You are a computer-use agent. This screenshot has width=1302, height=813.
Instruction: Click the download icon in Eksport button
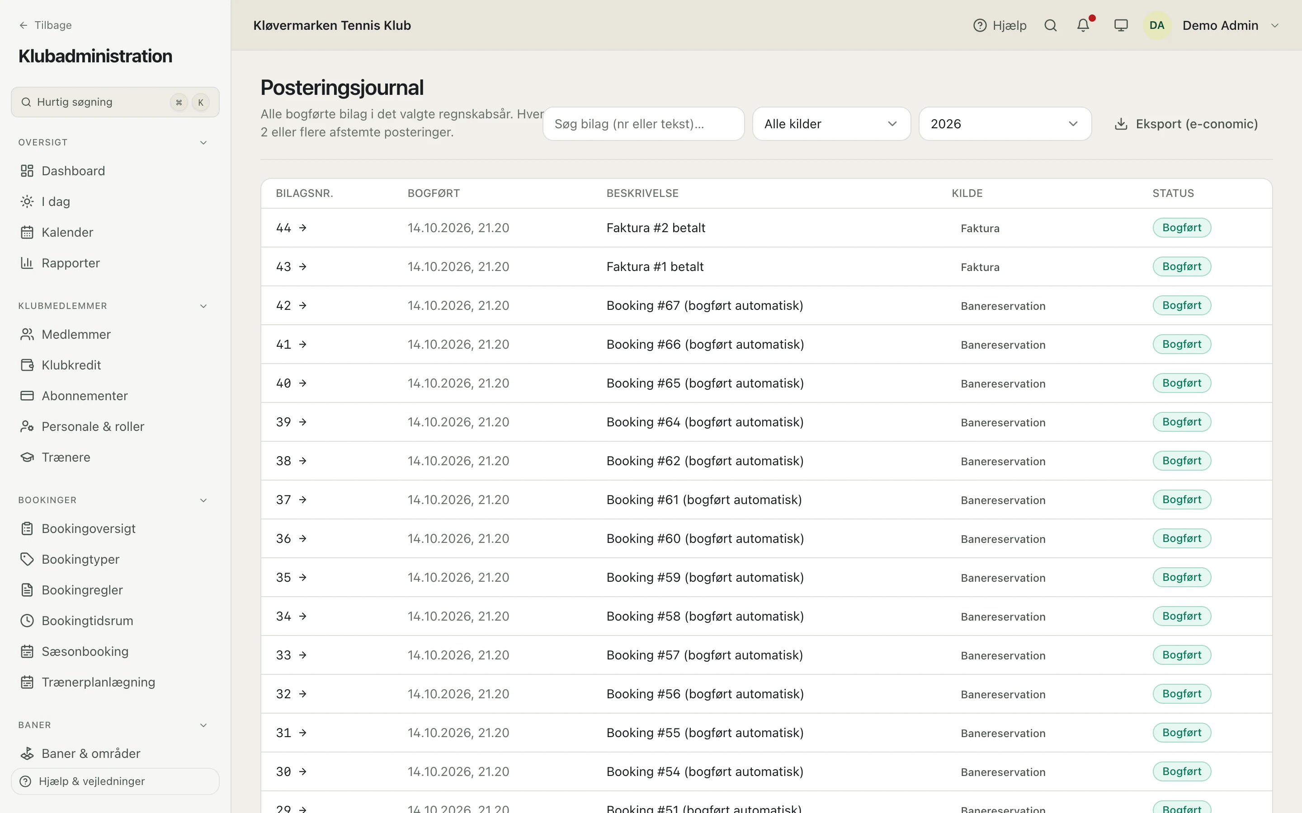(1121, 124)
